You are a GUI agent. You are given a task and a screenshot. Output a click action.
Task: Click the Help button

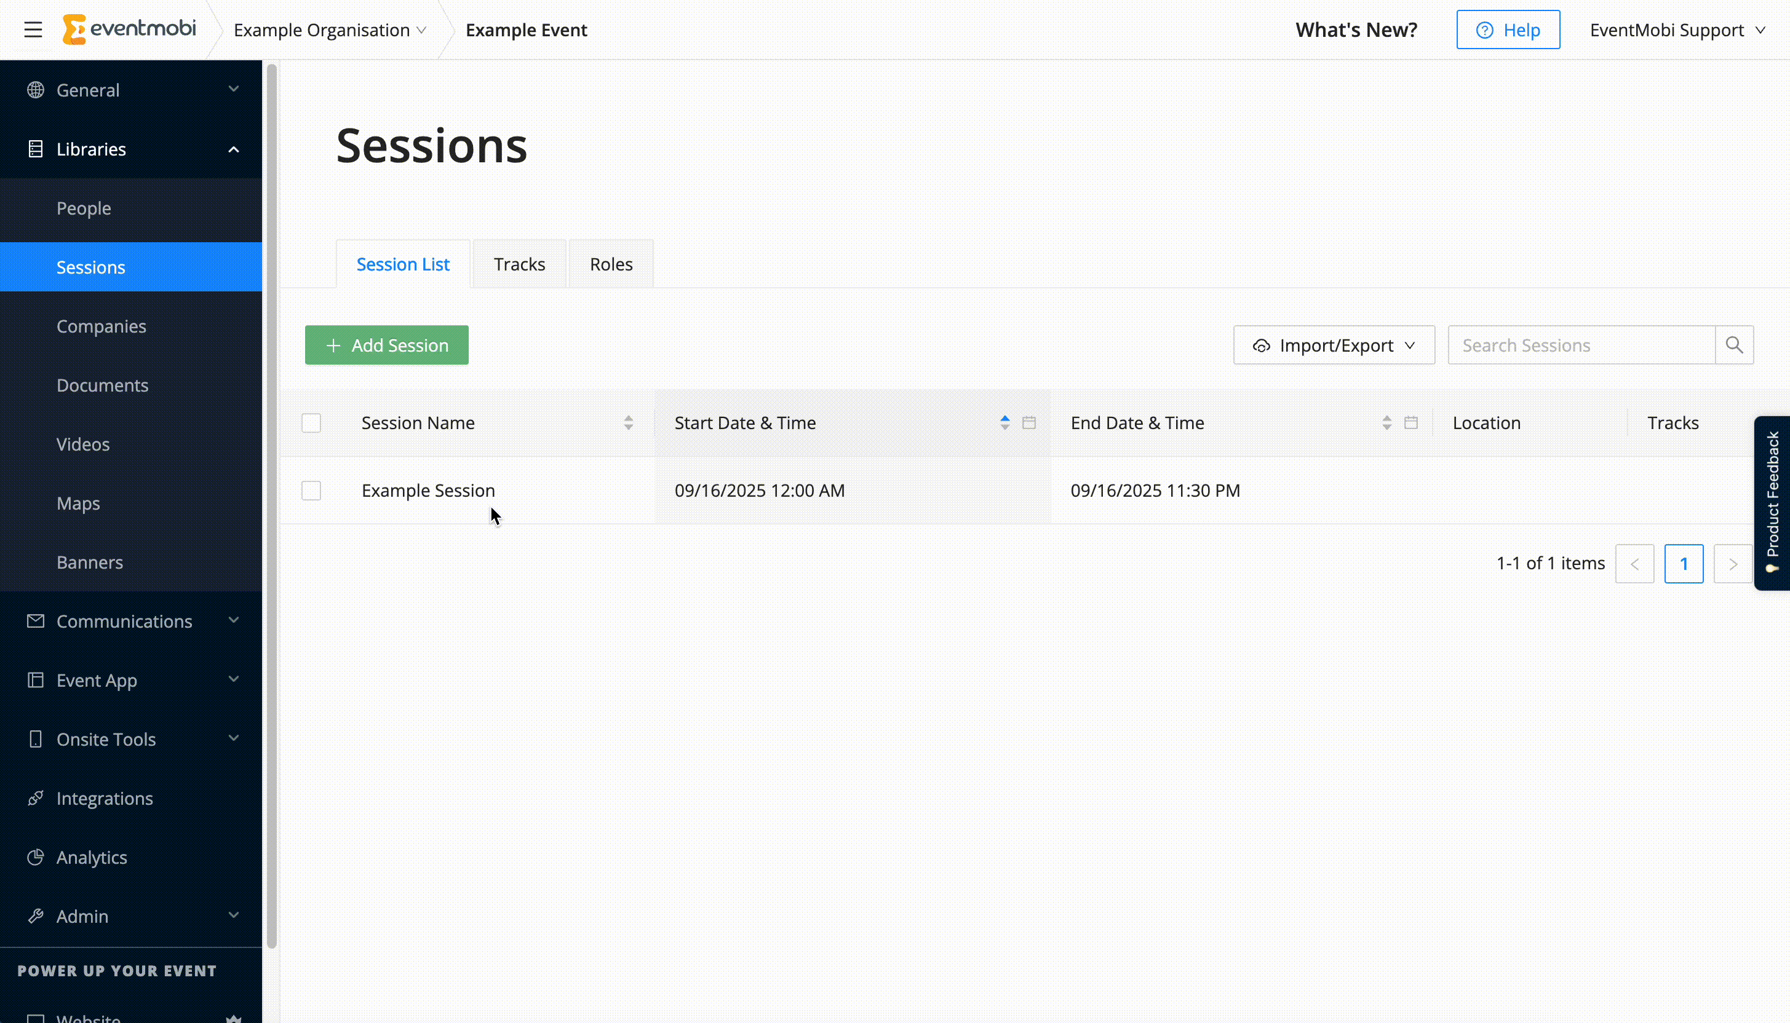[1508, 30]
